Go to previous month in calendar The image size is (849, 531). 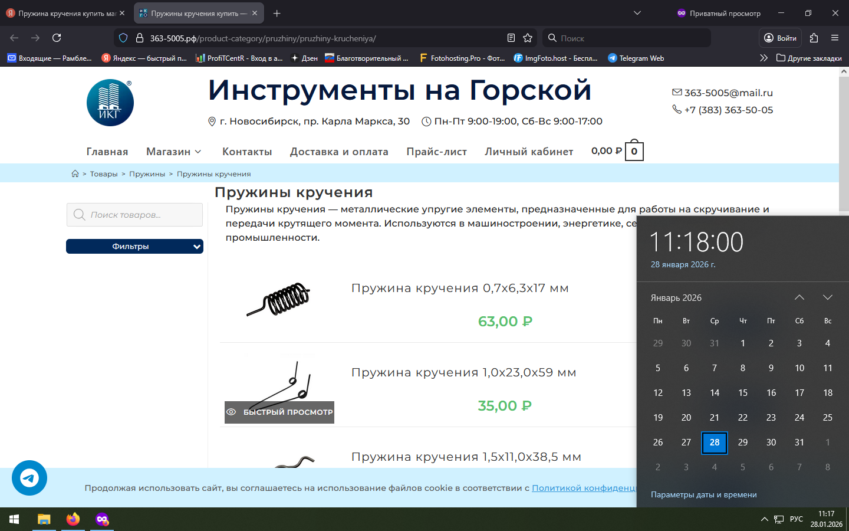coord(799,297)
